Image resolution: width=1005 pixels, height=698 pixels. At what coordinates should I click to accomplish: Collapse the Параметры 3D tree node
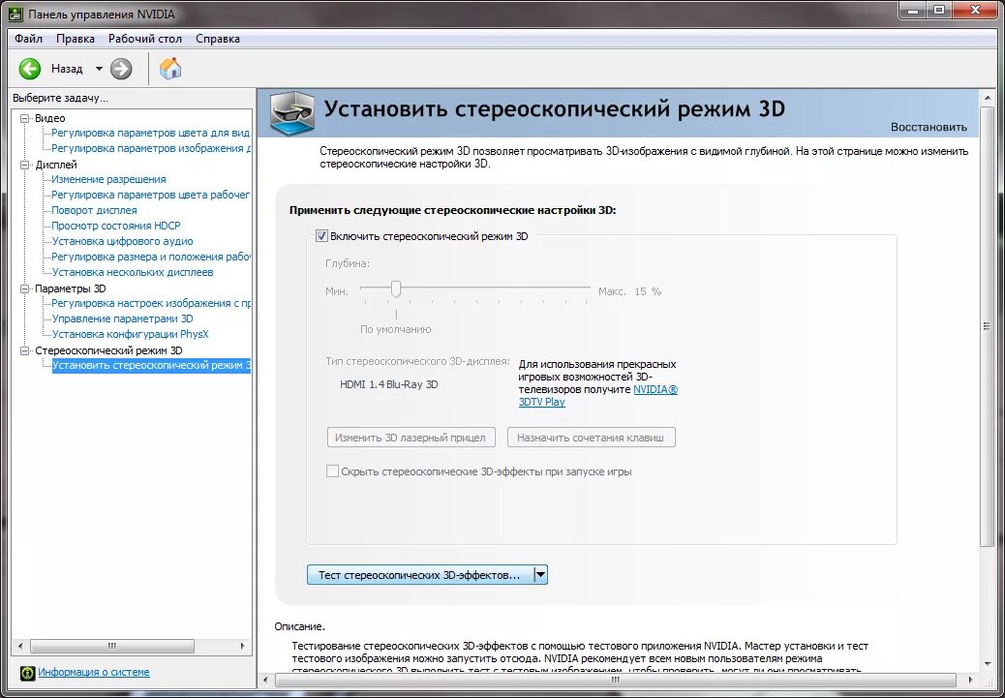point(25,288)
